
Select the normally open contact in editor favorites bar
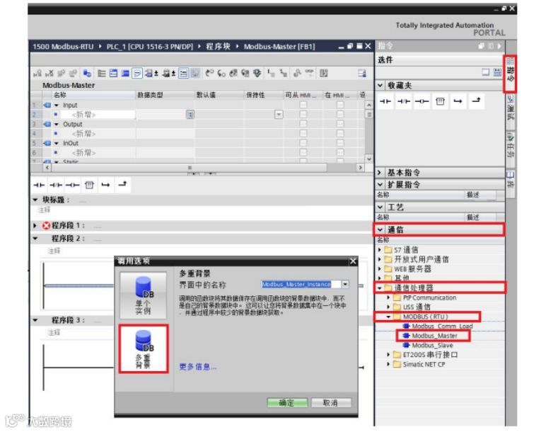(x=39, y=185)
